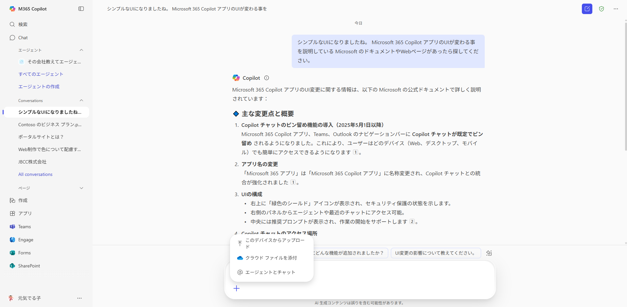Collapse the sidebar with the panel toggle icon
Viewport: 627px width, 307px height.
(81, 9)
